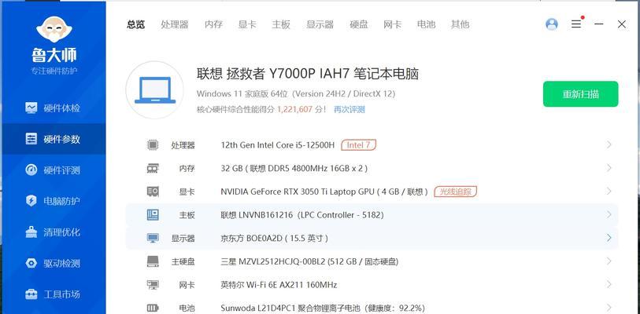The image size is (640, 314).
Task: Click NVIDIA GeForce RTX 3050 Ti text
Action: pos(324,192)
